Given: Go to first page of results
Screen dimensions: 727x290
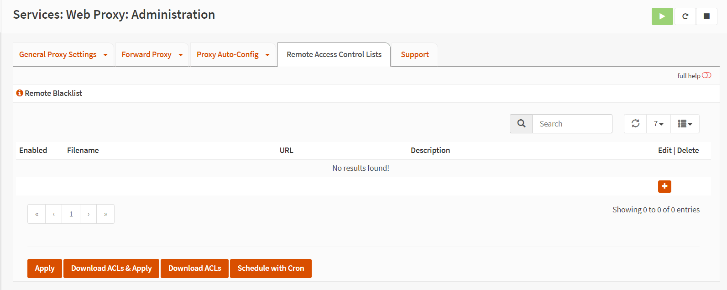Looking at the screenshot, I should pos(37,214).
